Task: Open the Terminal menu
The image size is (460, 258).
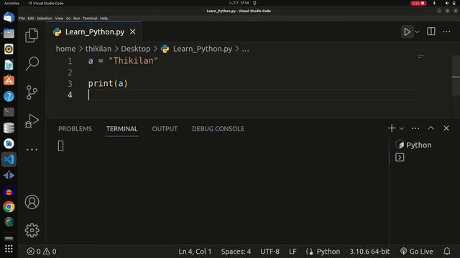Action: (90, 18)
